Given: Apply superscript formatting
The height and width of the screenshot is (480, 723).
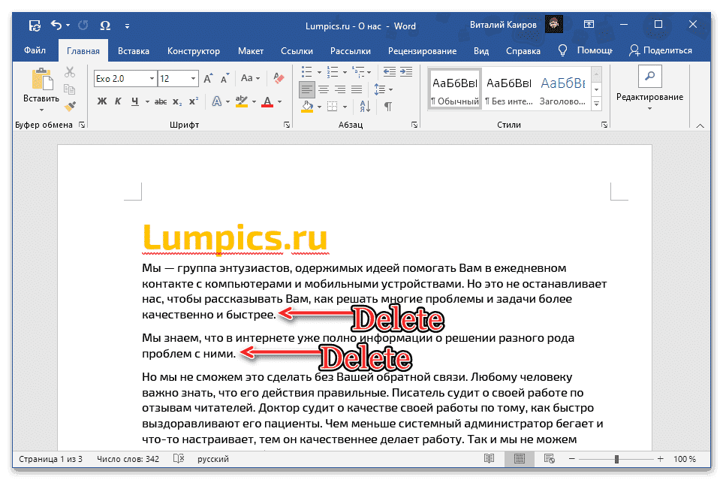Looking at the screenshot, I should click(x=194, y=100).
